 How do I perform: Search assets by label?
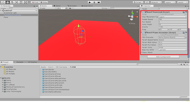click(184, 64)
